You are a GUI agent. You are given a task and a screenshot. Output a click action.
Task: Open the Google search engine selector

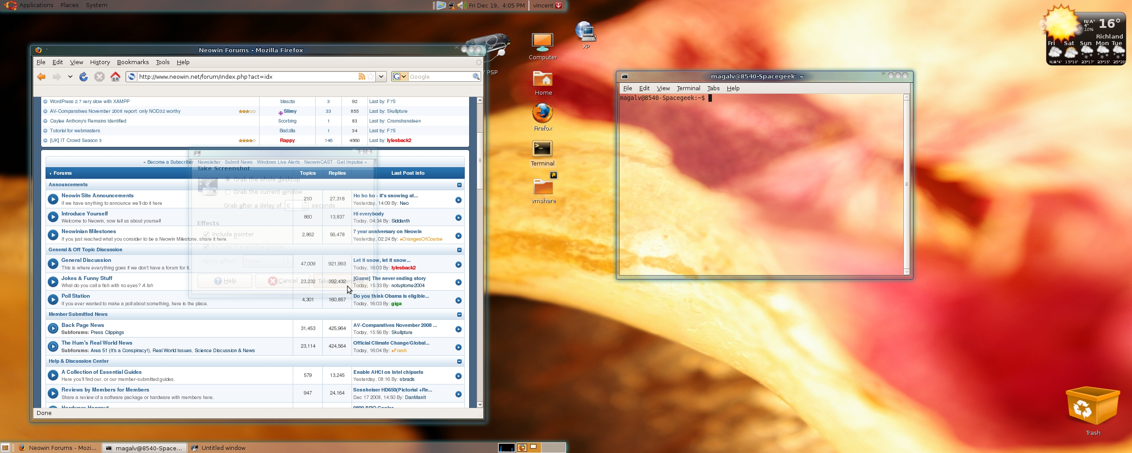point(399,77)
